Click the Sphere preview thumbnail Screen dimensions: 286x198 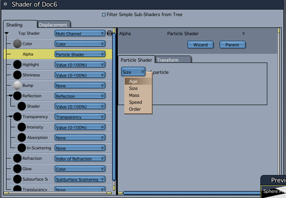tap(274, 191)
